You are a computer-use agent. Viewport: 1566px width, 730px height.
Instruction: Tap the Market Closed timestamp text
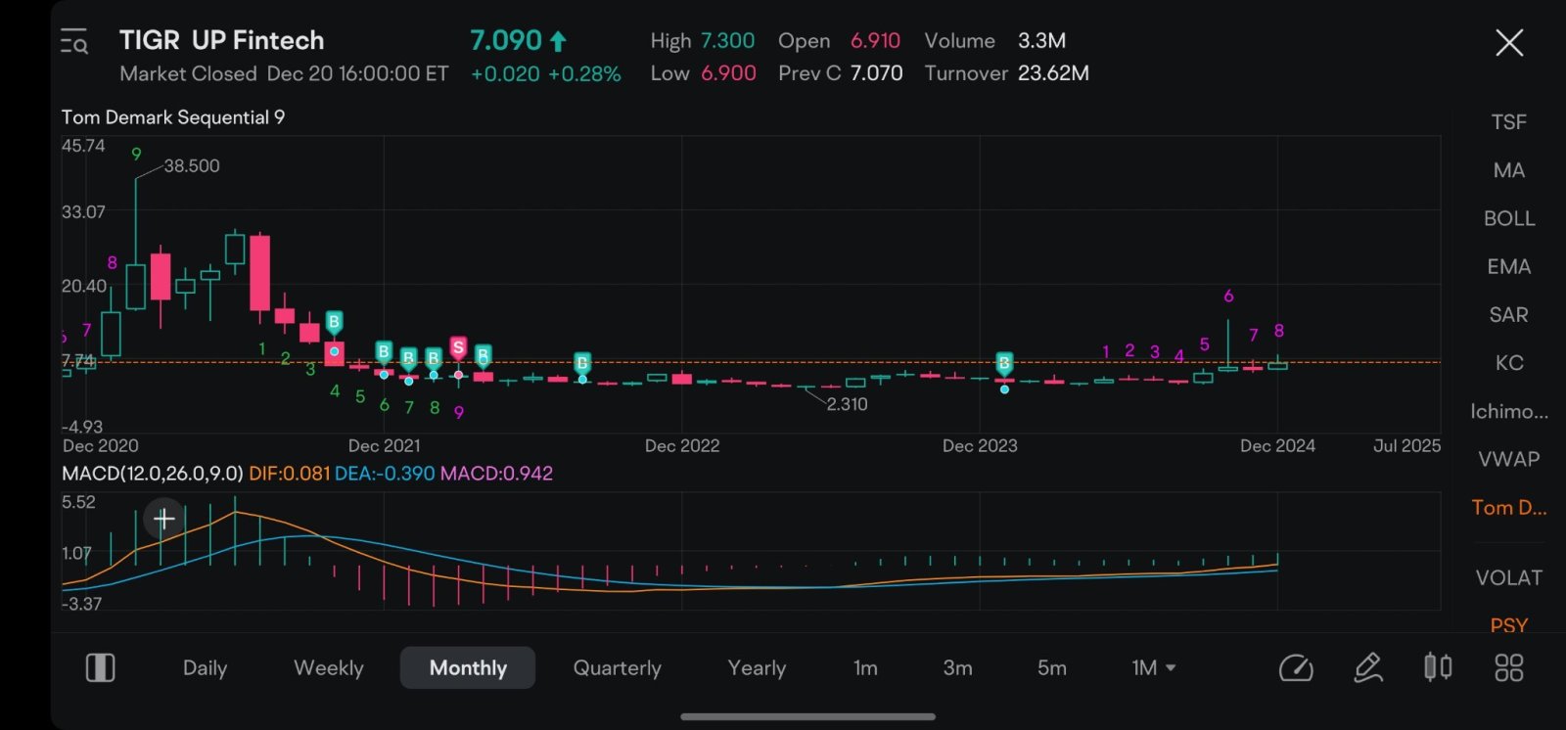coord(284,74)
